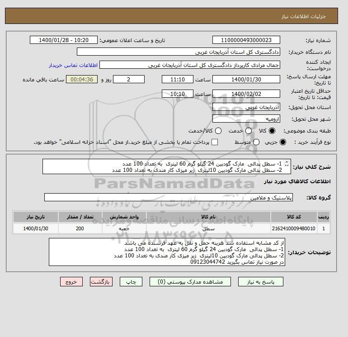
Task: Select the جزیی purchase type radio
Action: pyautogui.click(x=283, y=142)
